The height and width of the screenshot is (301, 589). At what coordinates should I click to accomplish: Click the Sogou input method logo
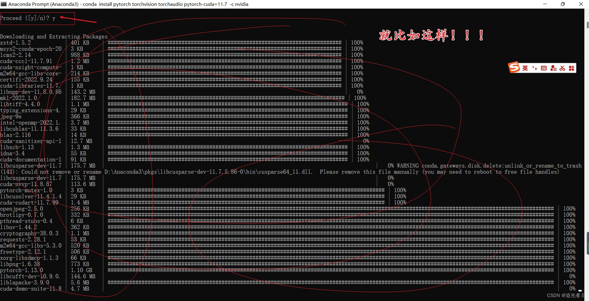tap(514, 67)
